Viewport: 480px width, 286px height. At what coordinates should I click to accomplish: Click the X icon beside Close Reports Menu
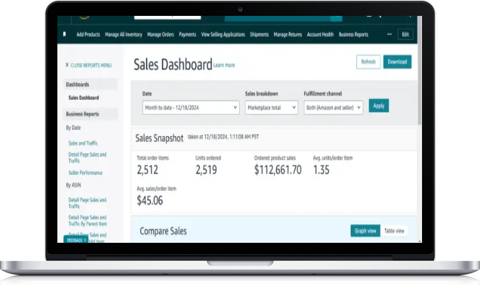pos(67,65)
